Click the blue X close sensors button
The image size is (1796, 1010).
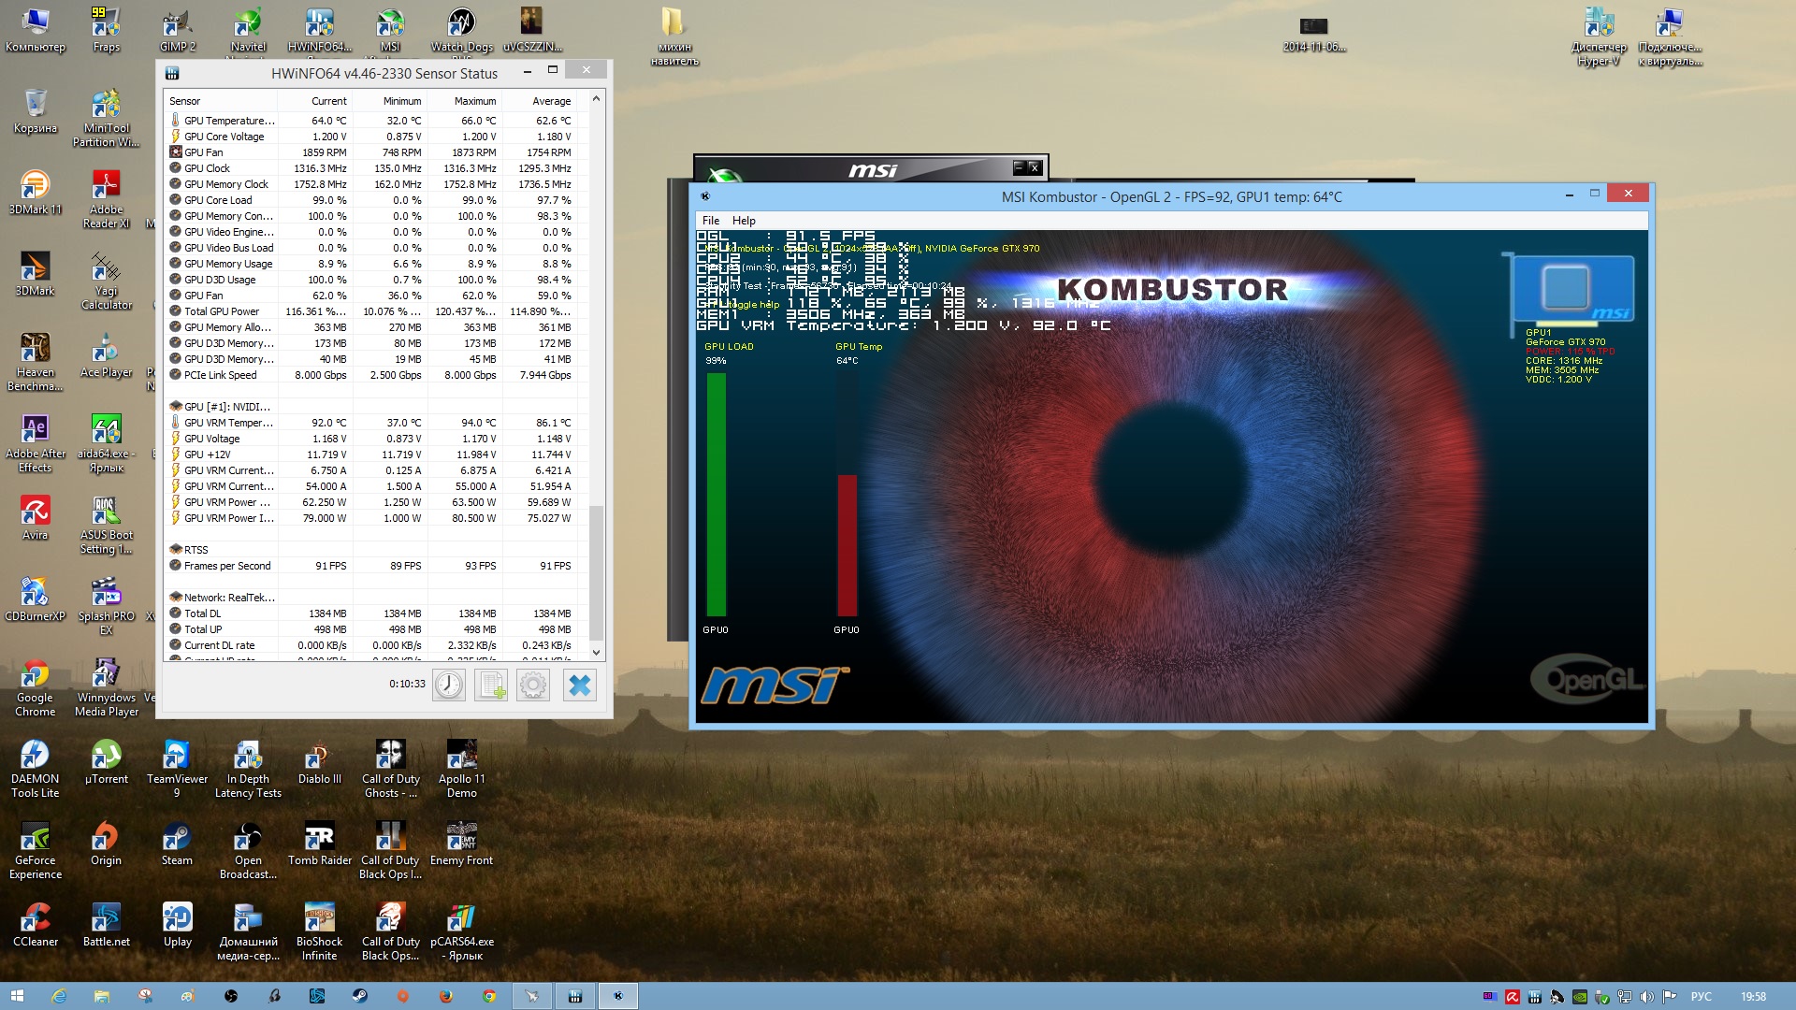[x=580, y=685]
